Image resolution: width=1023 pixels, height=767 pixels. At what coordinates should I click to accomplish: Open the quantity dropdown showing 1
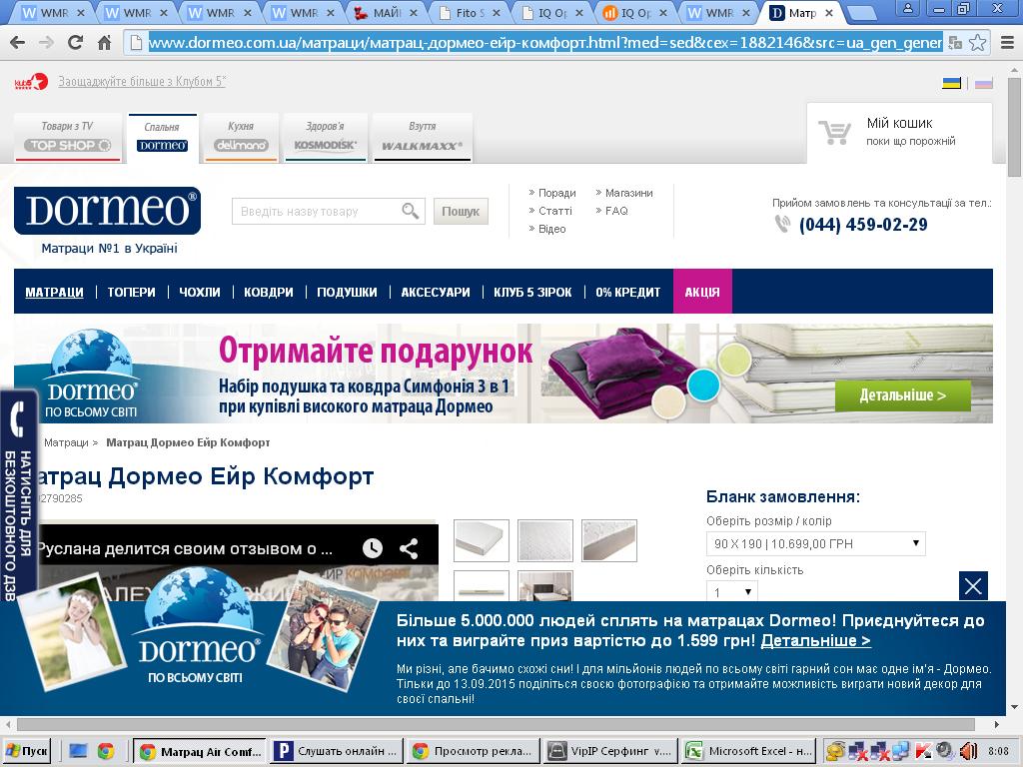[731, 592]
